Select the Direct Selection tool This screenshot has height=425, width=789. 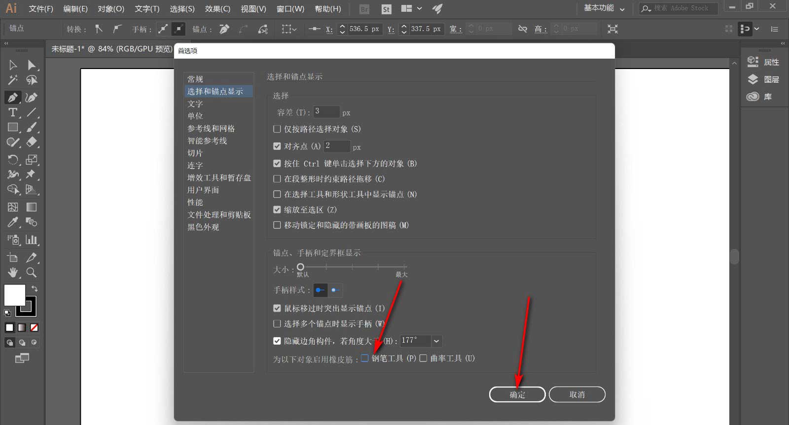32,65
